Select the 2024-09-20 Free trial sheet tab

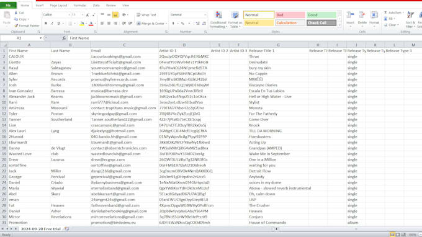click(41, 229)
